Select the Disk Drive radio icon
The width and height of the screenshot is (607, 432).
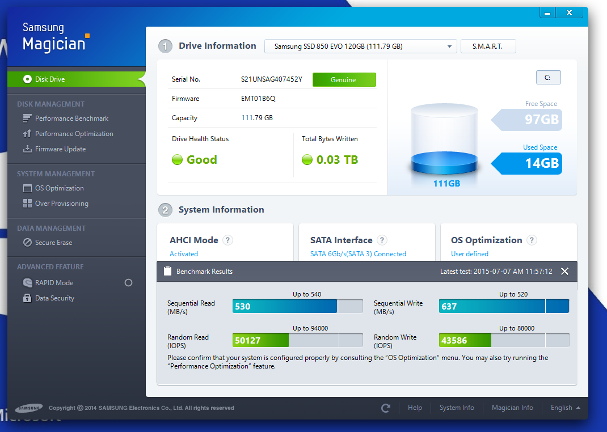pos(27,79)
